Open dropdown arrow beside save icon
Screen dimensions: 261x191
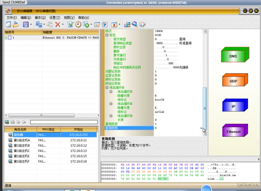tap(31, 25)
